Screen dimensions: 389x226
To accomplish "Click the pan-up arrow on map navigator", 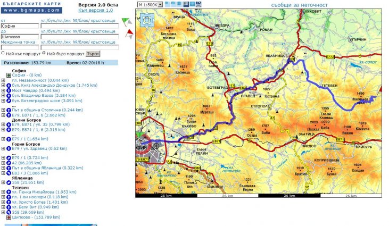I will pyautogui.click(x=147, y=13).
